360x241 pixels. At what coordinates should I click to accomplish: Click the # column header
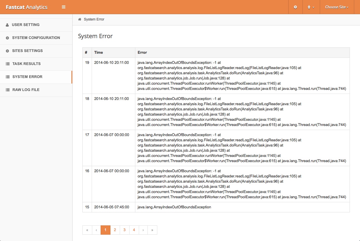coord(87,53)
